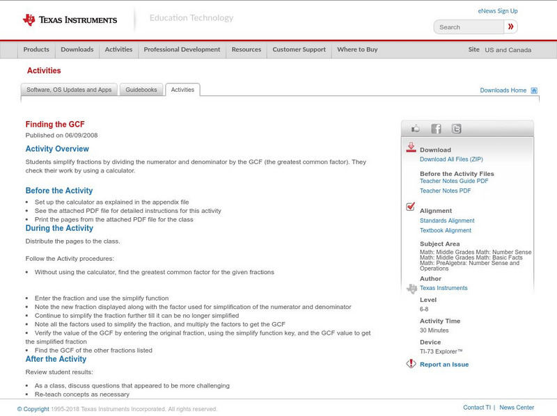557x416 pixels.
Task: Click the Subject Area label
Action: [x=440, y=244]
